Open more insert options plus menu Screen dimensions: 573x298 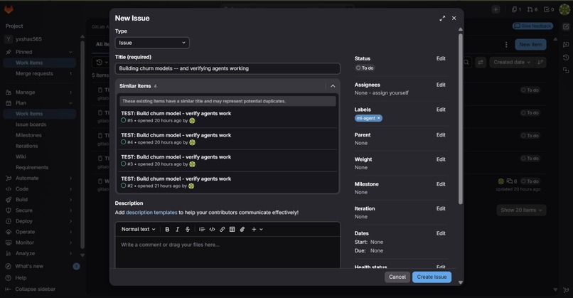coord(257,229)
